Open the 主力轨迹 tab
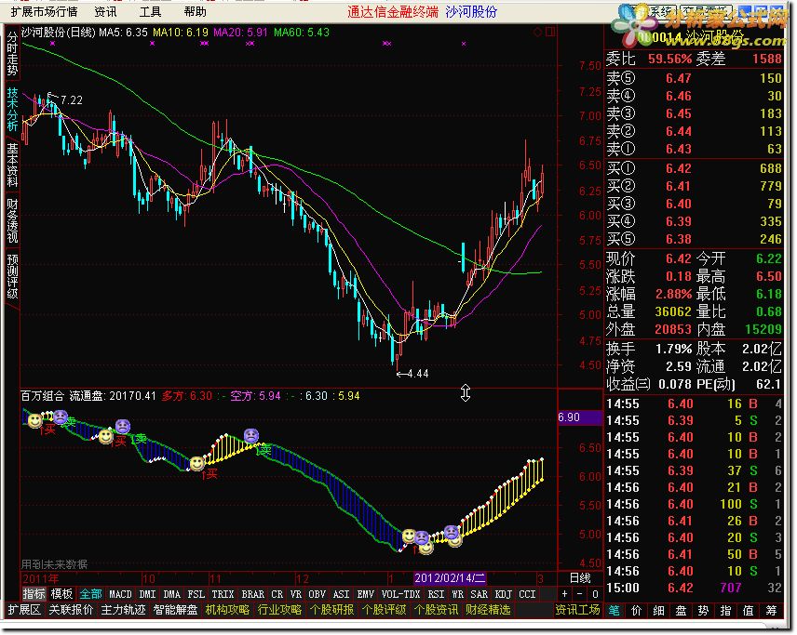 [124, 610]
